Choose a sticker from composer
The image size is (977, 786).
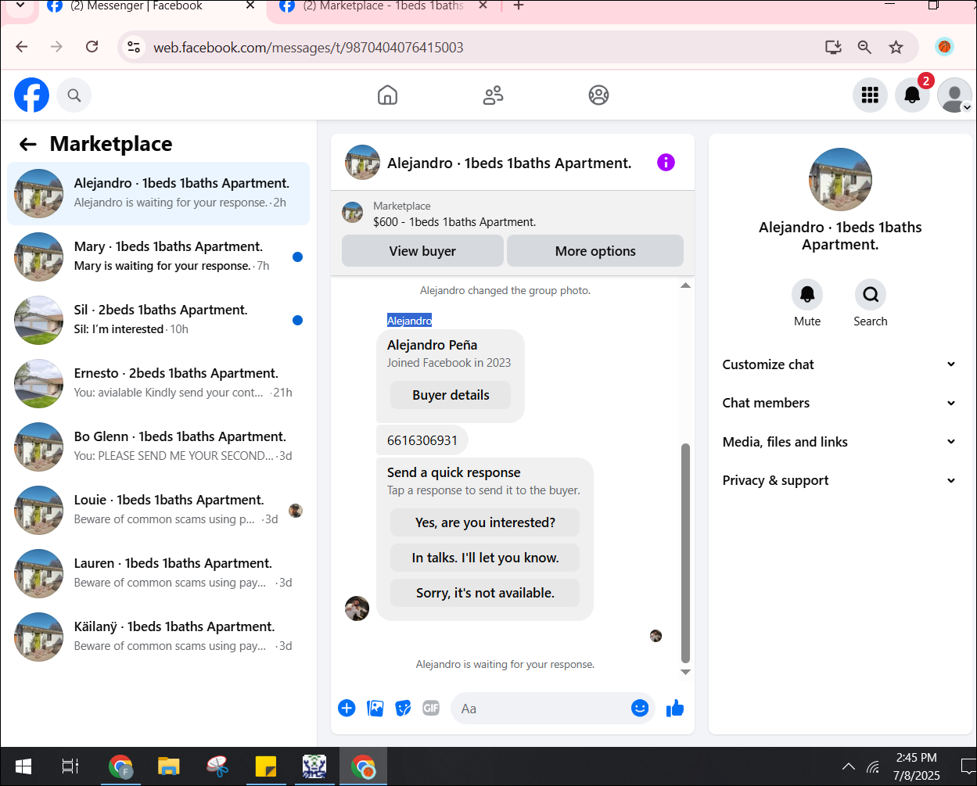coord(404,709)
